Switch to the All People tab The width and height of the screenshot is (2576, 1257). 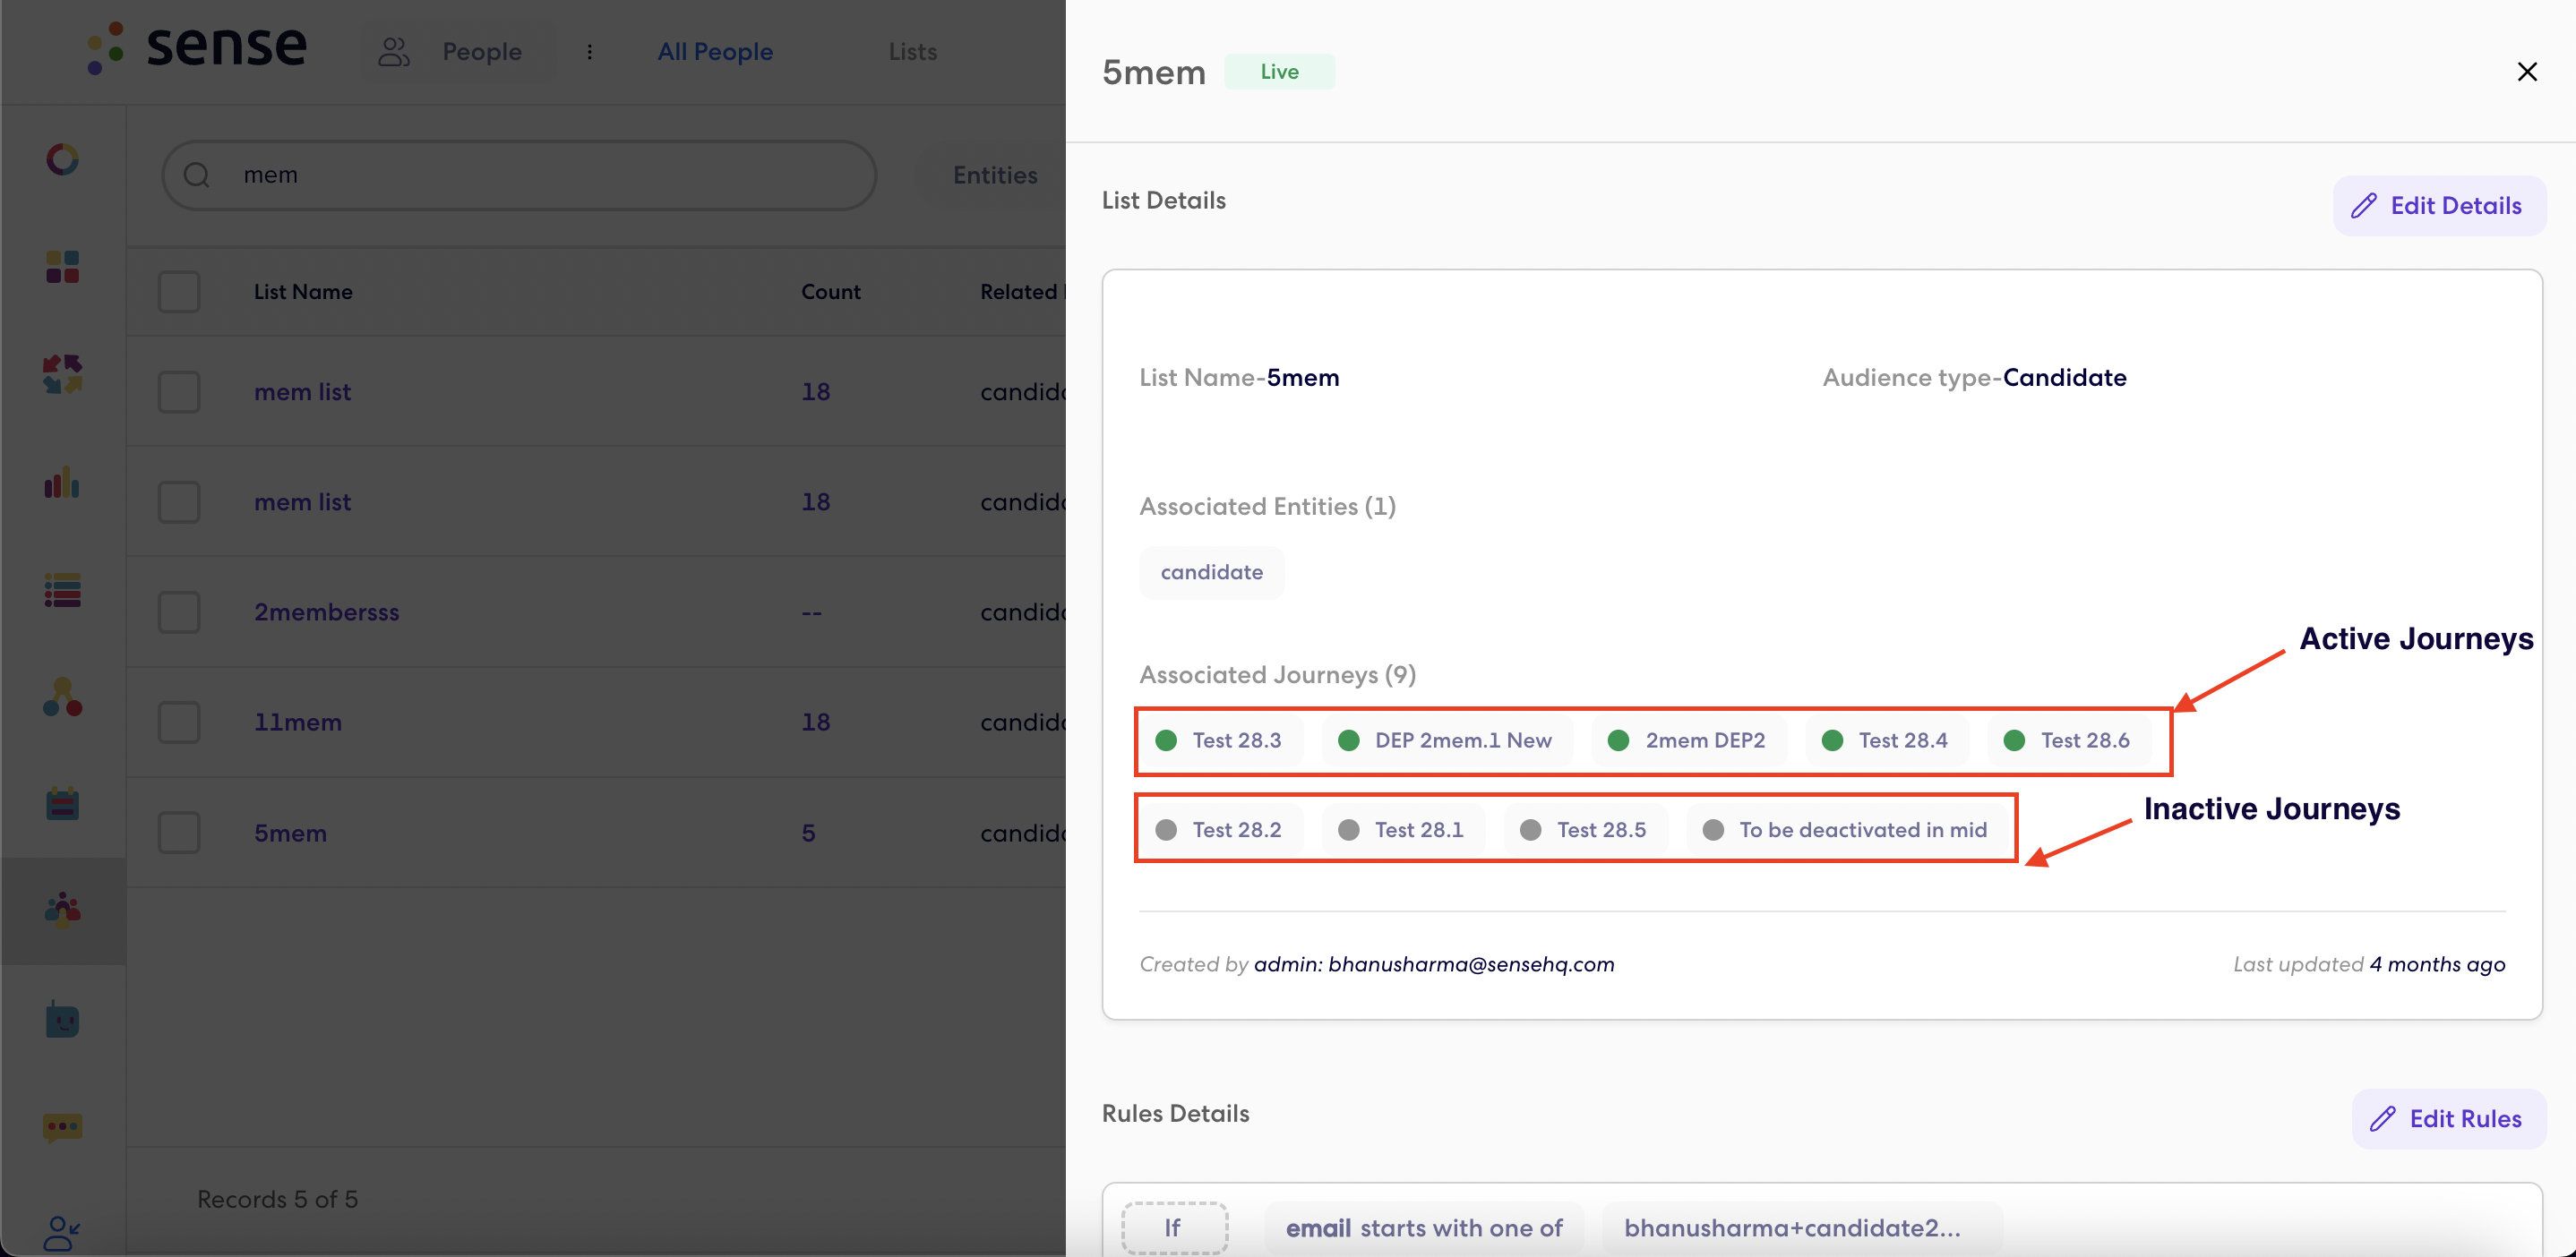point(715,52)
